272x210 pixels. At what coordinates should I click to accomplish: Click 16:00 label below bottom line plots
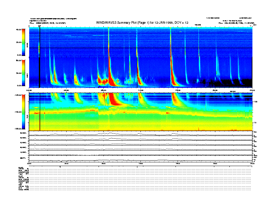point(178,163)
